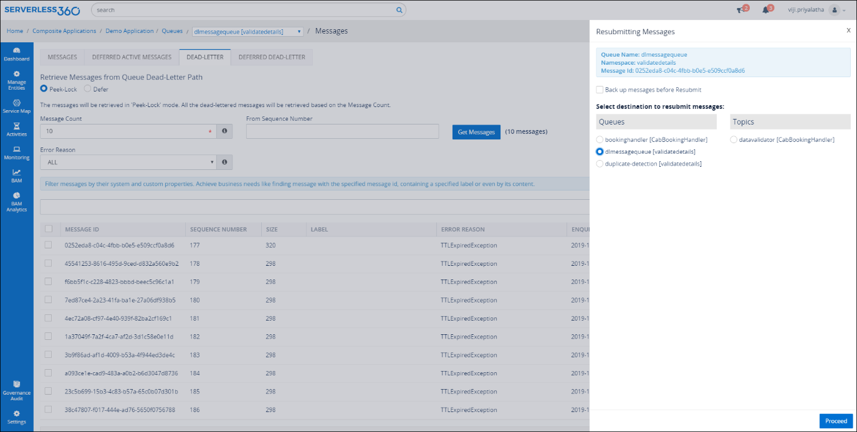857x432 pixels.
Task: Go to Service Map in the sidebar
Action: [16, 106]
